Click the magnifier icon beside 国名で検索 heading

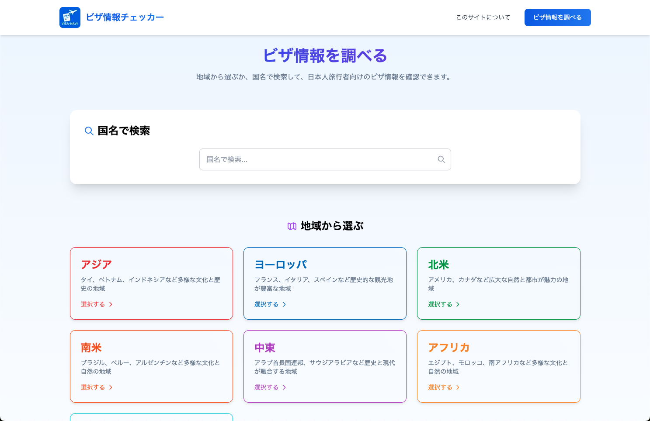89,131
